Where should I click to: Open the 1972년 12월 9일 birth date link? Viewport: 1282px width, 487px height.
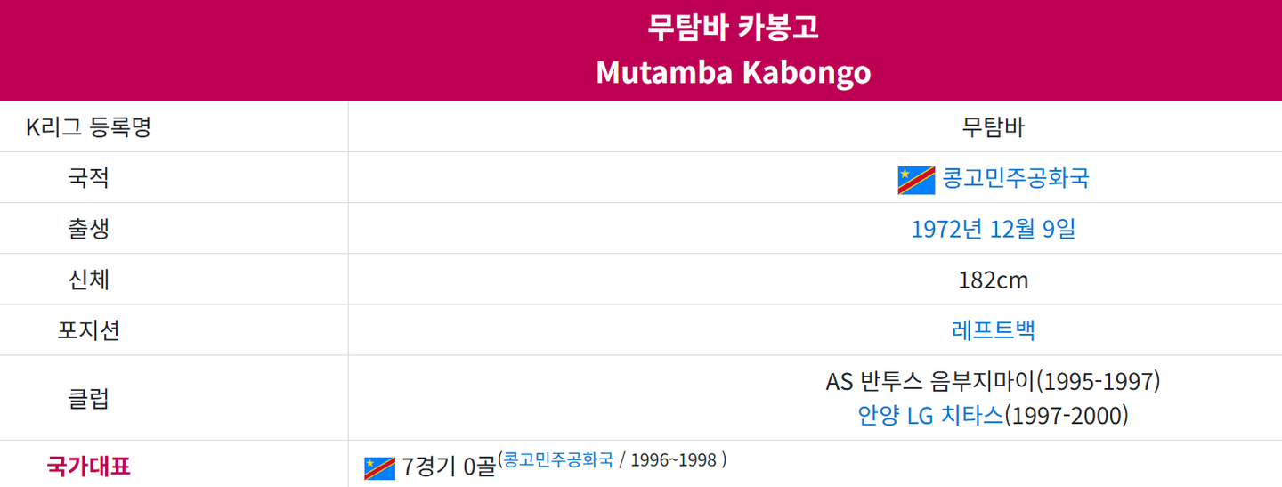(x=994, y=230)
